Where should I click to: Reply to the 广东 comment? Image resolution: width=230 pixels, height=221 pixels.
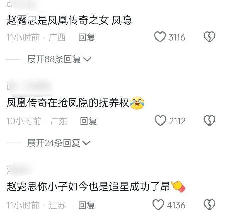89,121
